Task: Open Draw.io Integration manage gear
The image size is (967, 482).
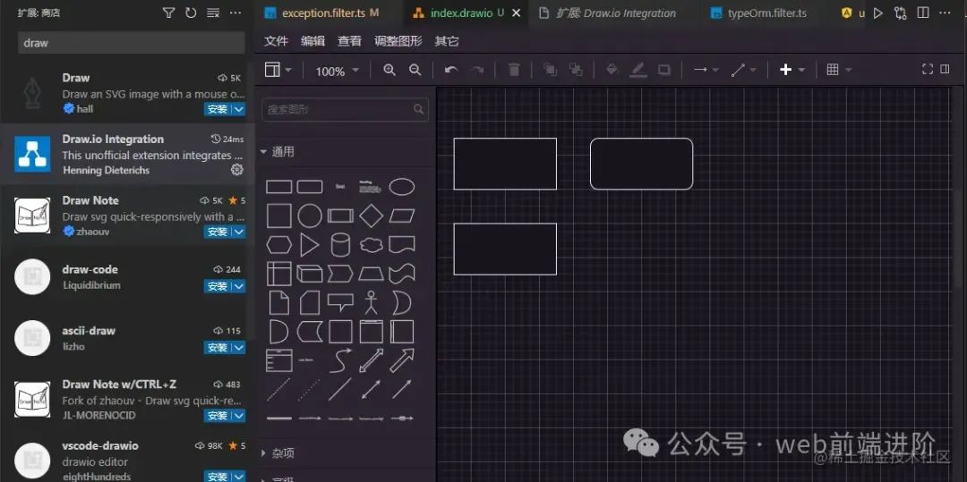Action: [x=236, y=169]
